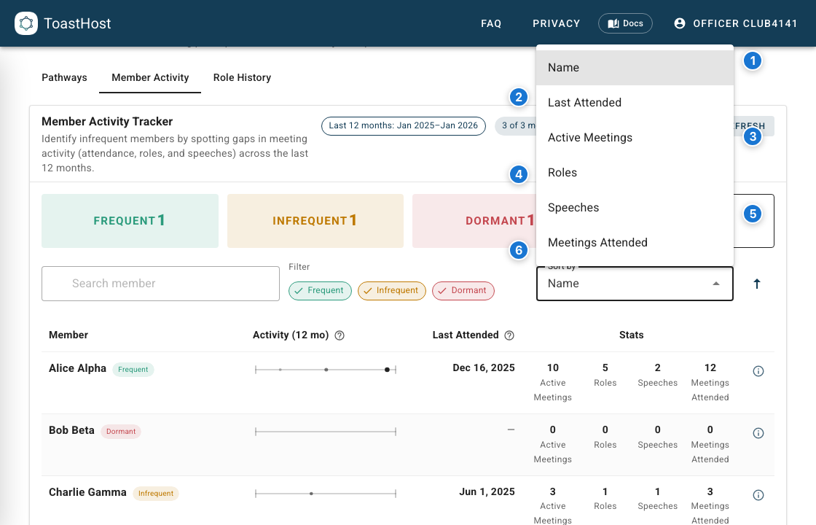Click the info icon on Bob Beta's row
This screenshot has height=525, width=816.
pyautogui.click(x=758, y=433)
